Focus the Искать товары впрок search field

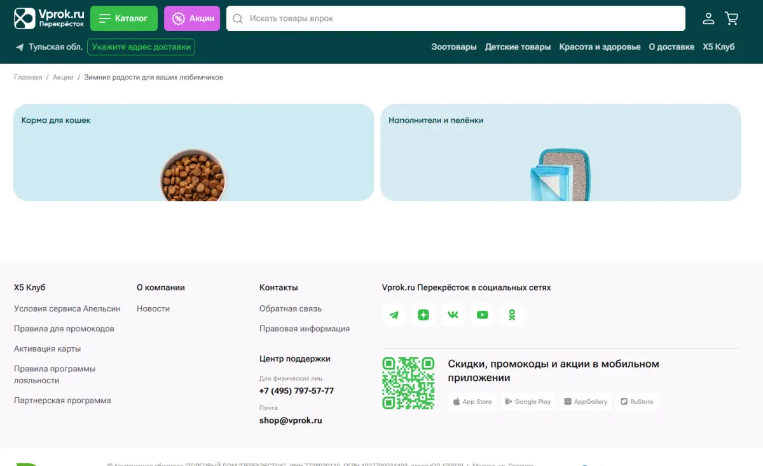(x=455, y=18)
